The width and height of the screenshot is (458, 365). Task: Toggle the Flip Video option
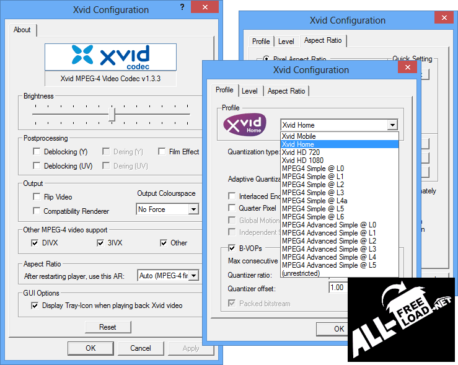(x=37, y=197)
